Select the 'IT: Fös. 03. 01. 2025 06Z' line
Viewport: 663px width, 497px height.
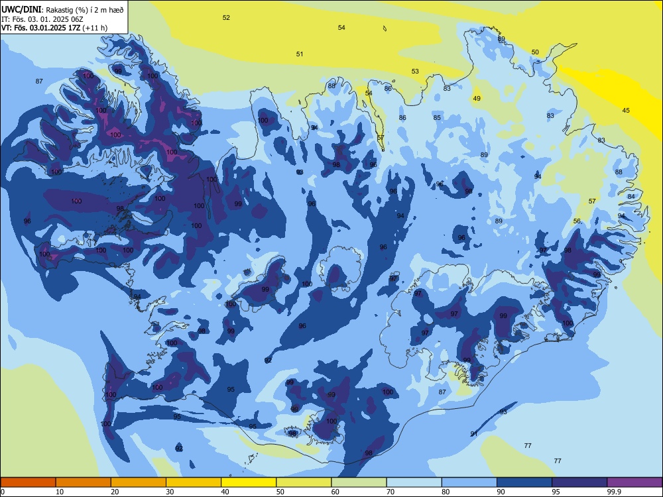point(42,19)
